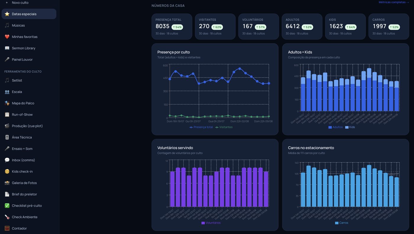
Task: Click the Números da Casa heading
Action: pos(168,6)
